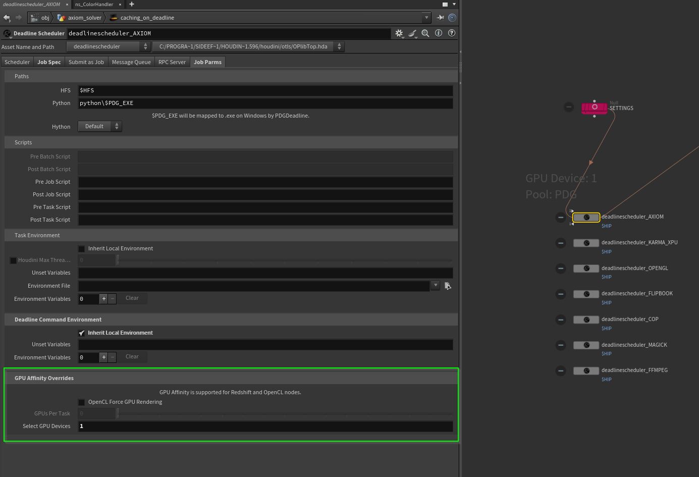Click the Deadline Command Unset Variables field
Screen dimensions: 699x477
pos(265,344)
